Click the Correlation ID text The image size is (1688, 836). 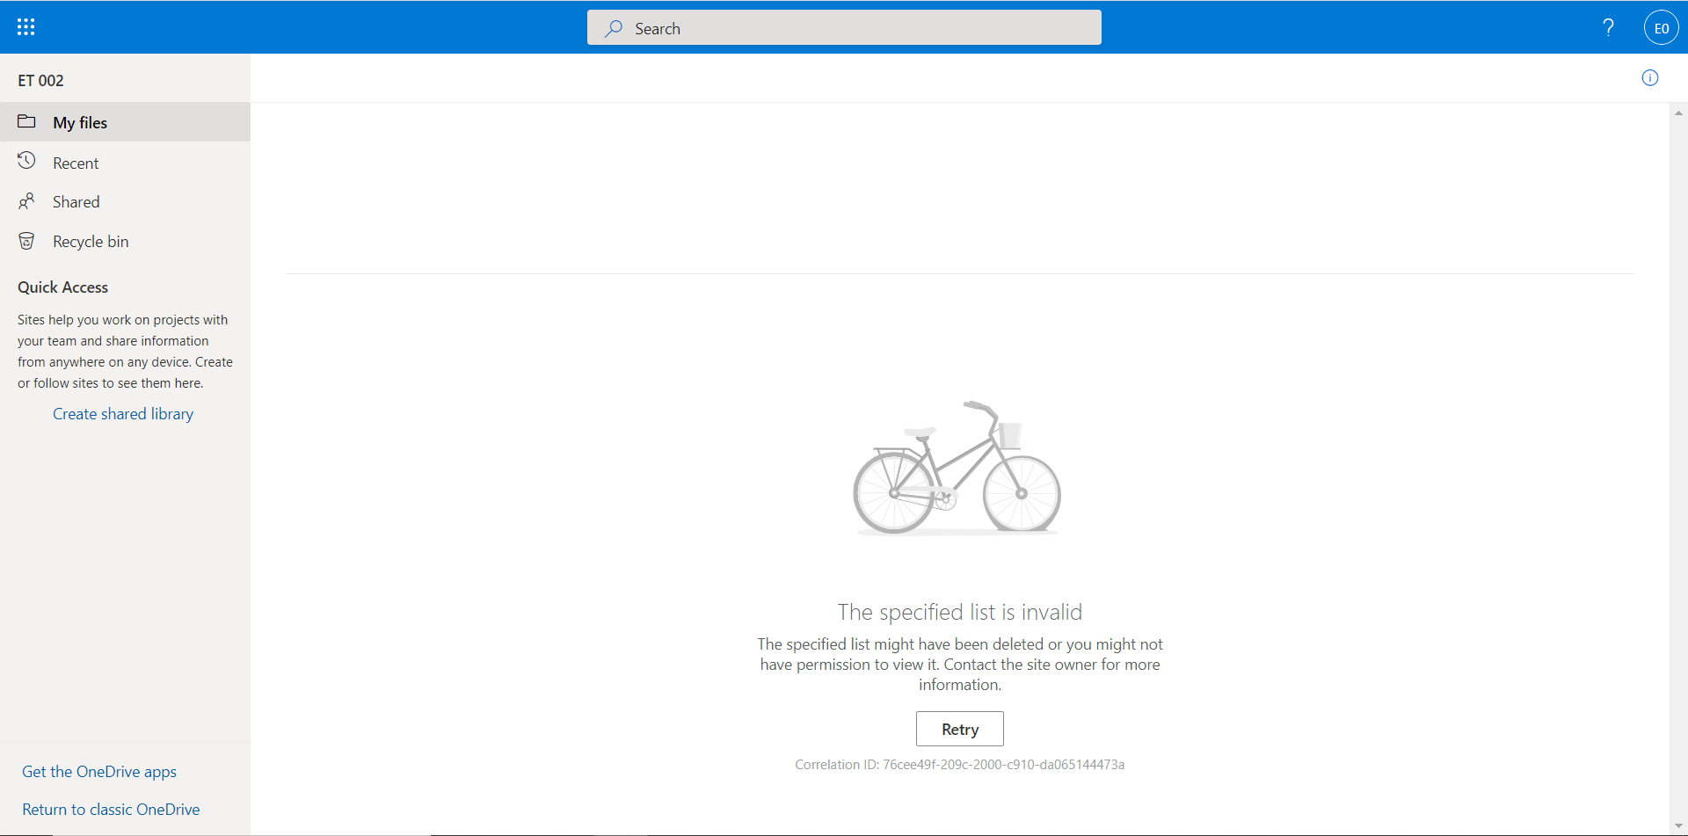point(959,765)
